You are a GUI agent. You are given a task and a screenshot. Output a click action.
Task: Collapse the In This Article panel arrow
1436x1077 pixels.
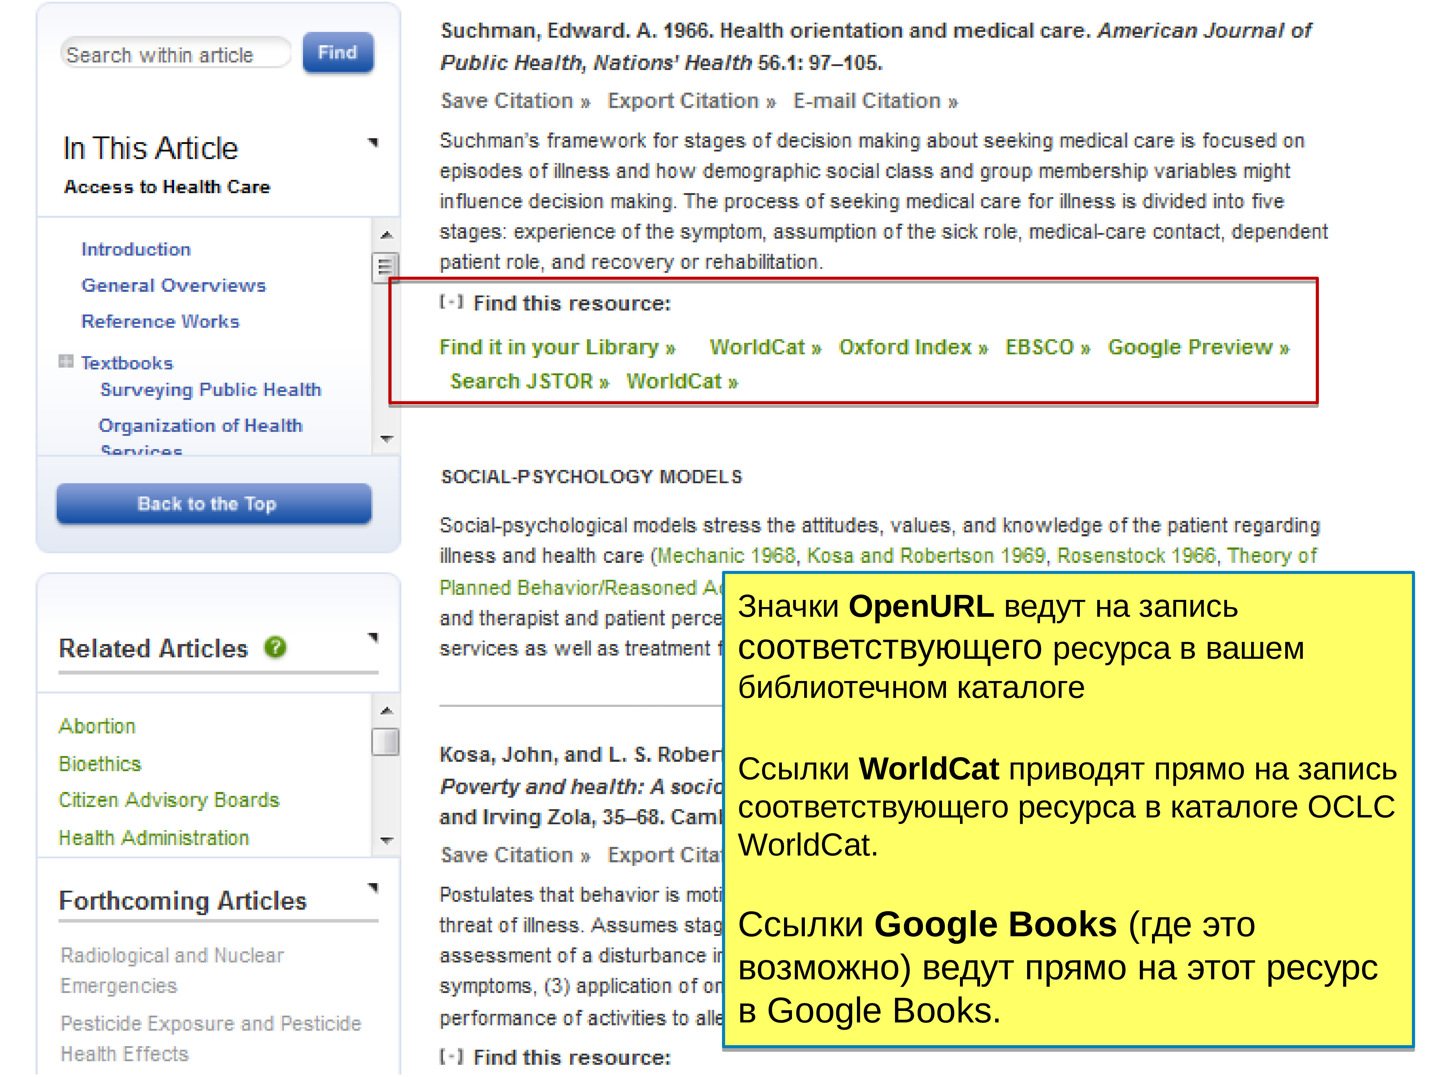click(373, 142)
